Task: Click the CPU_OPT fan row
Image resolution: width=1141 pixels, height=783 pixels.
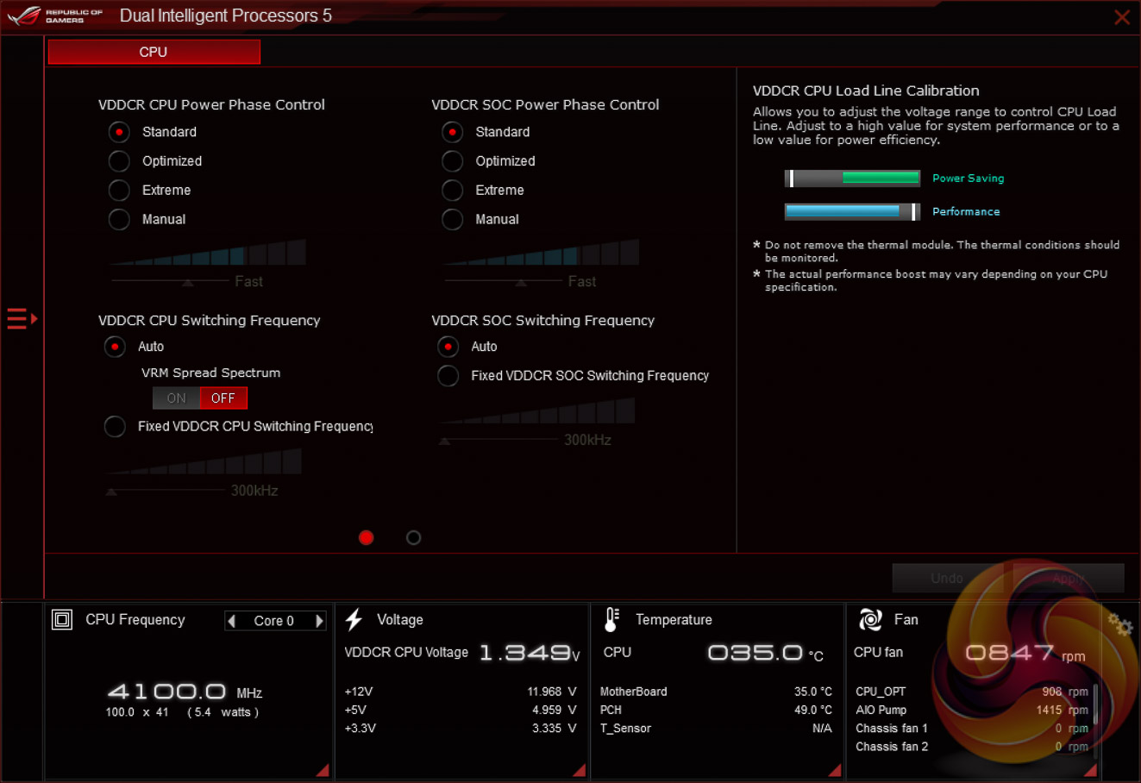Action: point(972,692)
